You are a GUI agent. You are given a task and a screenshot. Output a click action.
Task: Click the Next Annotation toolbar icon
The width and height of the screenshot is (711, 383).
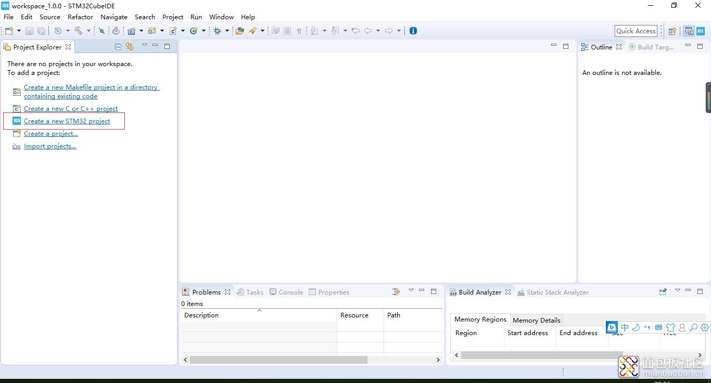tap(314, 31)
